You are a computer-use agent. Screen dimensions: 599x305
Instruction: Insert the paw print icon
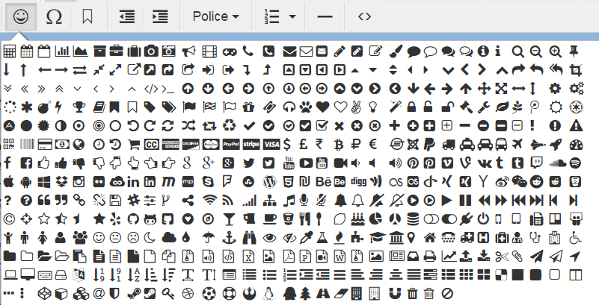[306, 107]
